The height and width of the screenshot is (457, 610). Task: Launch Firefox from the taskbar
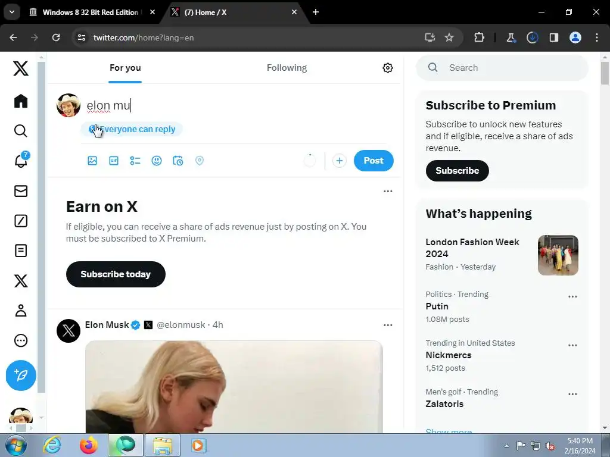pos(89,445)
